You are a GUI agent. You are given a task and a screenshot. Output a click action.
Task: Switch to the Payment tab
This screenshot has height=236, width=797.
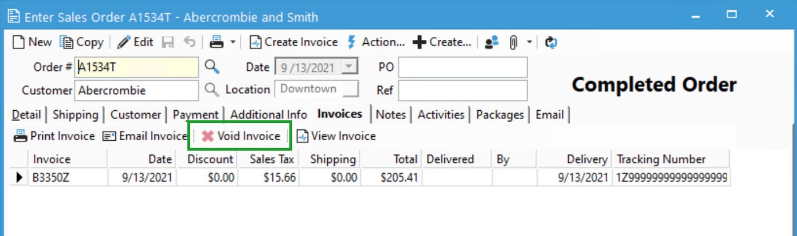click(x=196, y=115)
